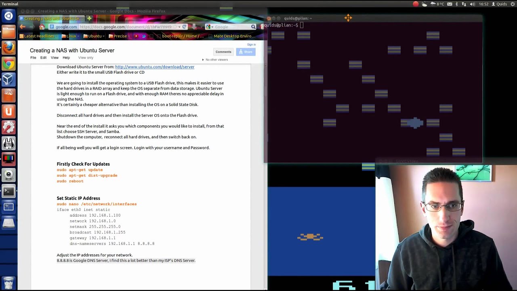The width and height of the screenshot is (517, 291).
Task: Open Ubuntu Software Center bag icon
Action: tap(8, 95)
